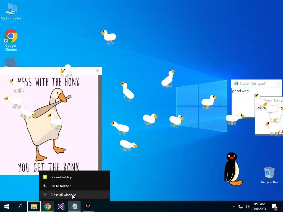Click the 'i cause' text in second Not-epad
The height and width of the screenshot is (212, 283).
coord(261,108)
